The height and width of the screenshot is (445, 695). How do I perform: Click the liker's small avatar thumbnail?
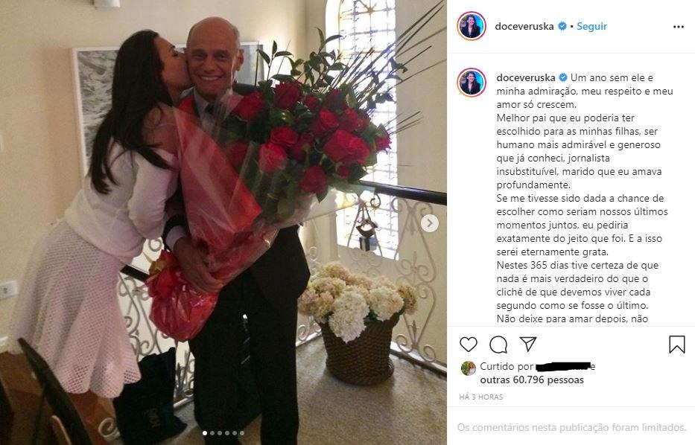pyautogui.click(x=468, y=368)
